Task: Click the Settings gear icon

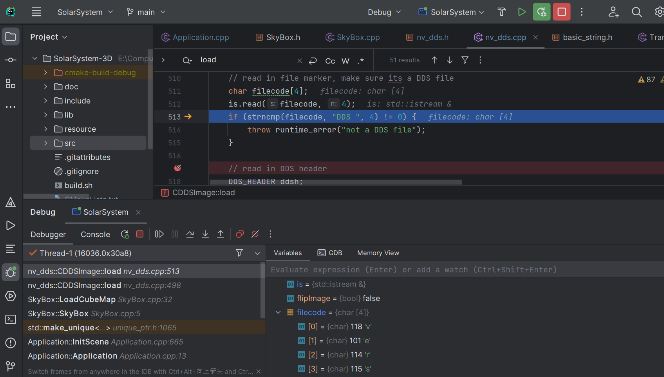Action: coord(660,12)
